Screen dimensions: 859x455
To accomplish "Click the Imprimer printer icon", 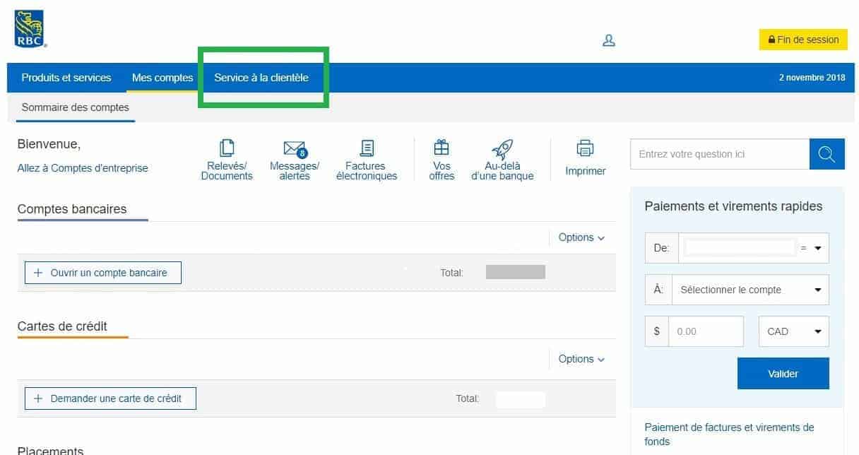I will [585, 148].
